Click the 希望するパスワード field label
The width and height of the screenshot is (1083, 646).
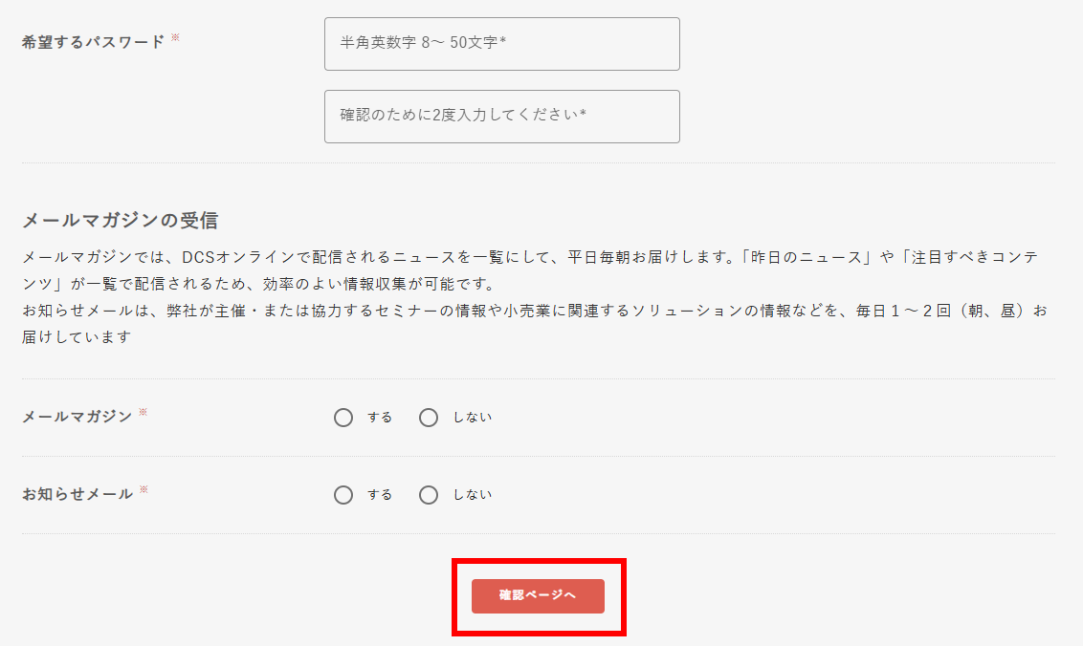click(93, 42)
